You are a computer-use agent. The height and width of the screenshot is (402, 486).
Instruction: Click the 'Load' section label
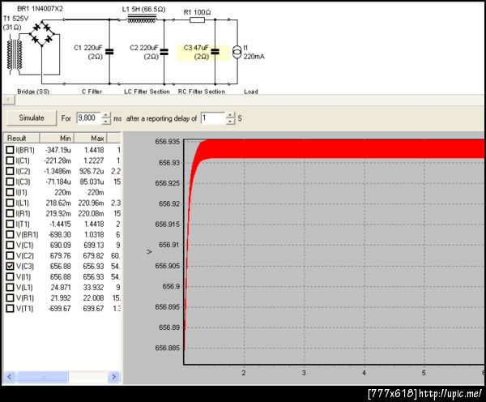pos(251,92)
